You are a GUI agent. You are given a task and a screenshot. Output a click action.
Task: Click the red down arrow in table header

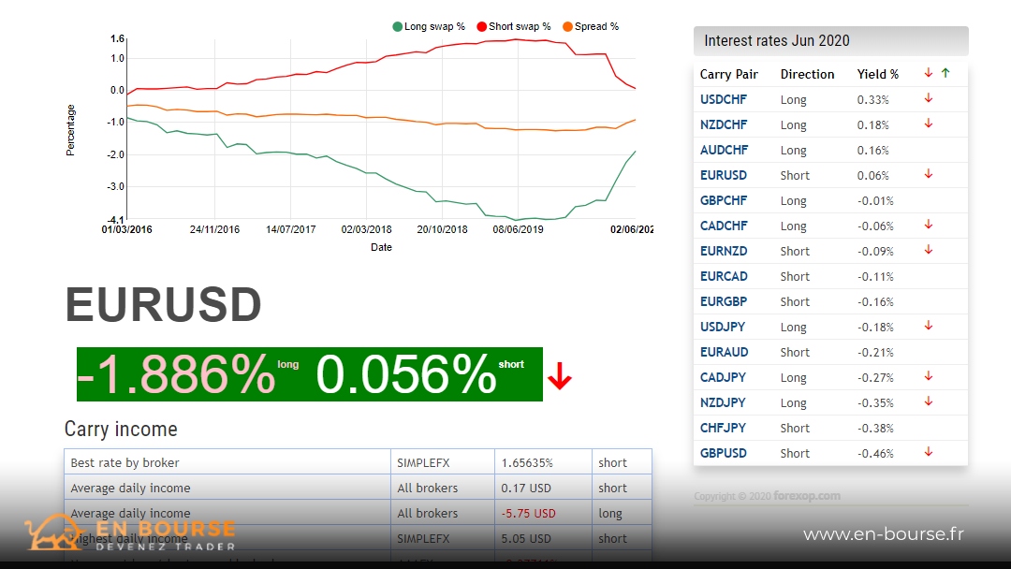pos(928,73)
